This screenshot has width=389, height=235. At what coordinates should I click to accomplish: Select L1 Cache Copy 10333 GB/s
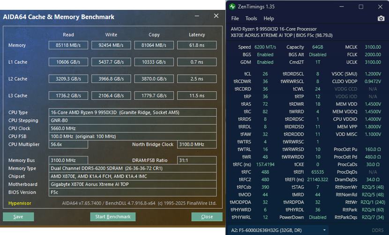coord(154,62)
